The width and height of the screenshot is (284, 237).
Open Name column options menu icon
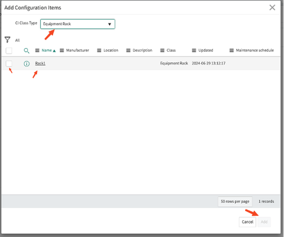[x=37, y=50]
